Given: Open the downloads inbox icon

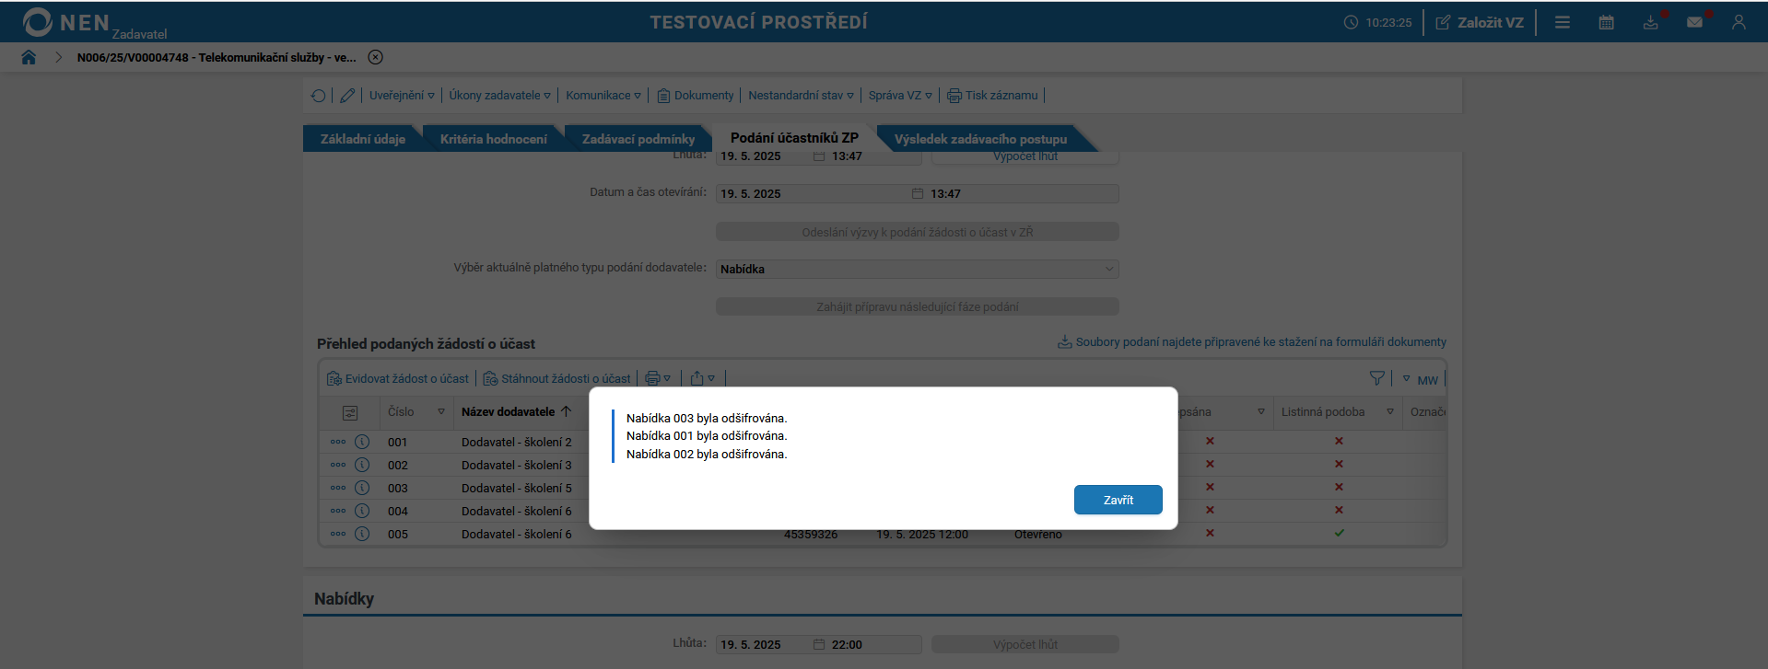Looking at the screenshot, I should [1651, 22].
